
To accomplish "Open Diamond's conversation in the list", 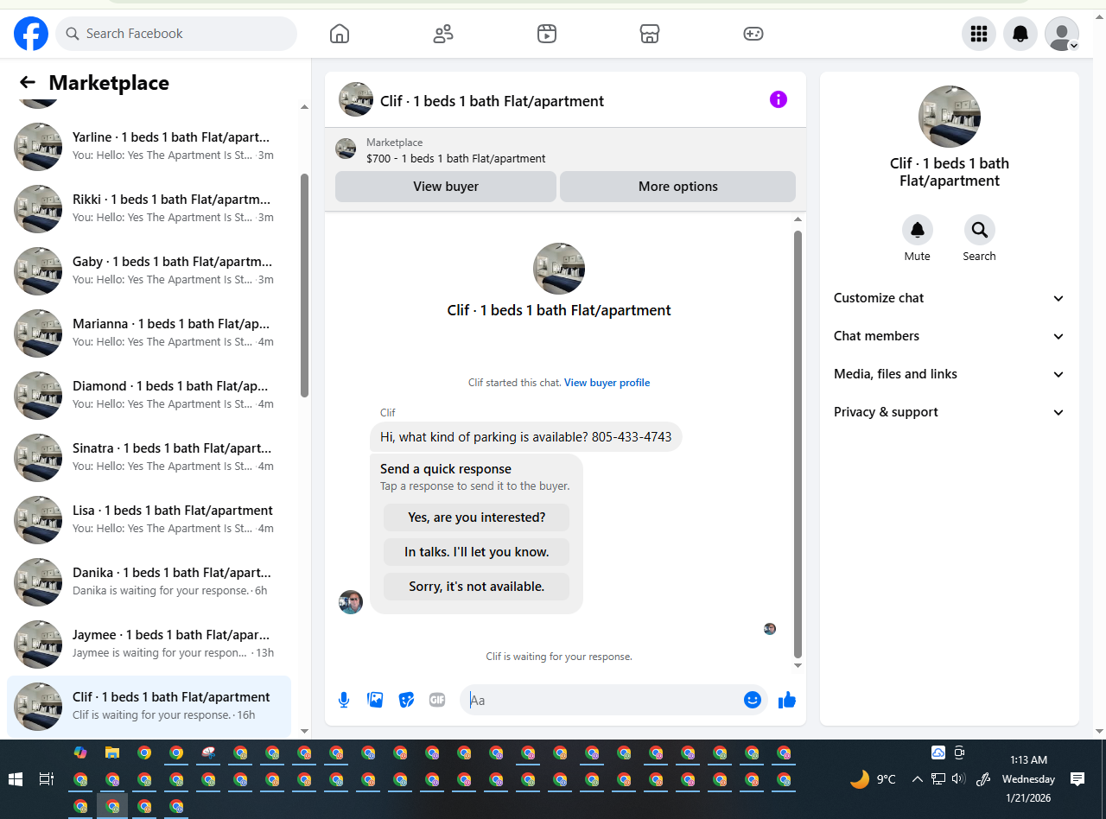I will [149, 395].
